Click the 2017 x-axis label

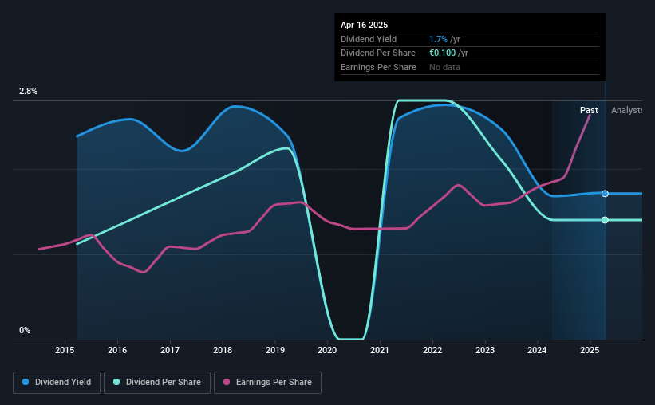click(x=170, y=350)
